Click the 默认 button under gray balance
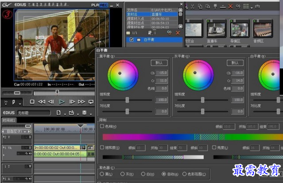 pos(235,63)
